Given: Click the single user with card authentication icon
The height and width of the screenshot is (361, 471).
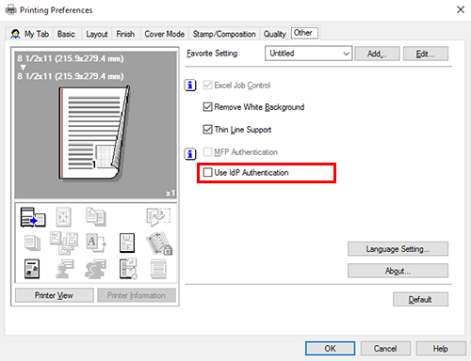Looking at the screenshot, I should 64,269.
